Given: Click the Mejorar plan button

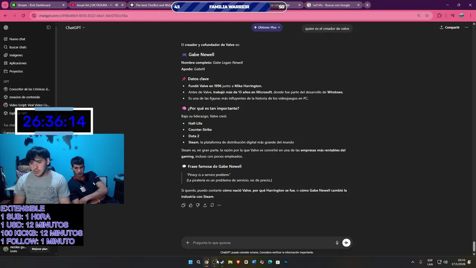Looking at the screenshot, I should (x=39, y=249).
